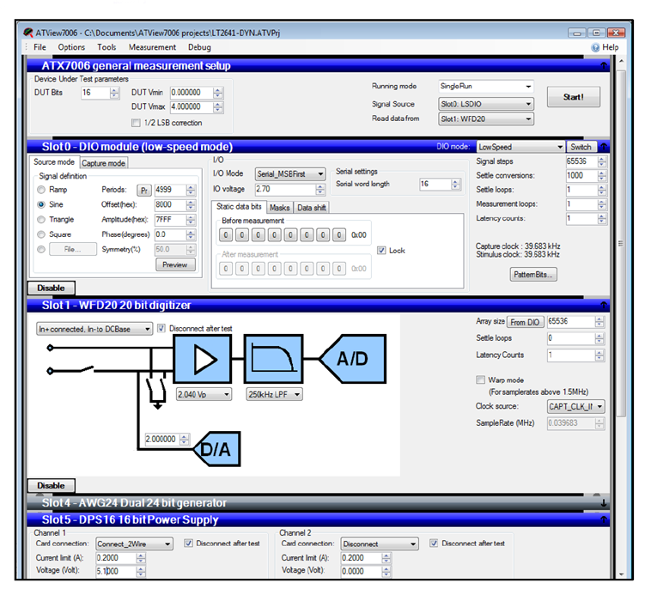Click the ATView7006 app icon in title bar
This screenshot has width=651, height=601.
(27, 33)
